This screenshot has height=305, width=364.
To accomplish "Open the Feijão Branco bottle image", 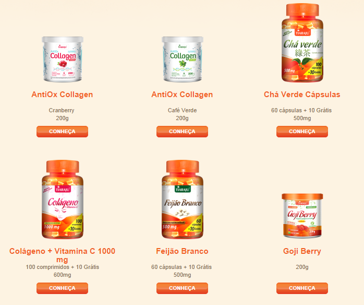I will point(182,199).
